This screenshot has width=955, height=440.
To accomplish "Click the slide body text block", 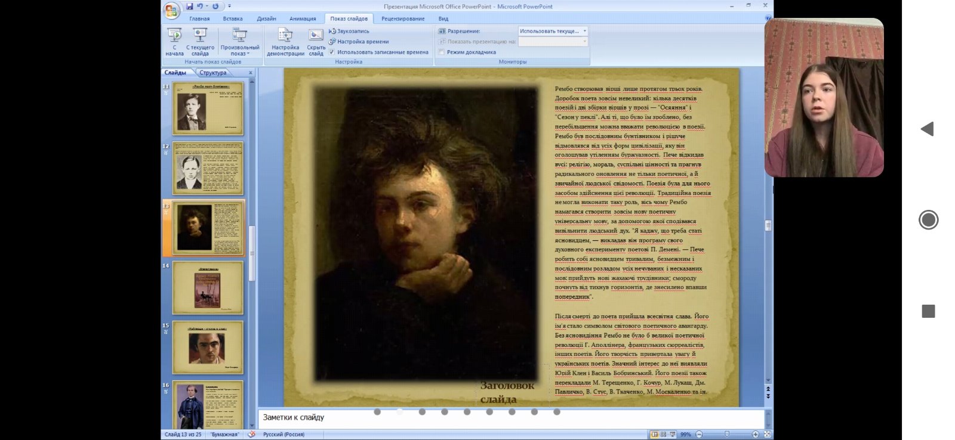I will click(x=632, y=240).
